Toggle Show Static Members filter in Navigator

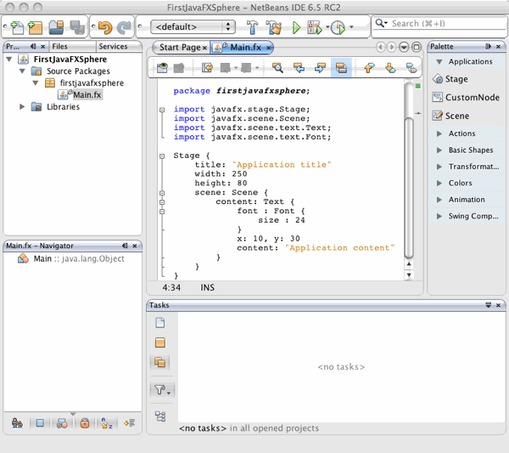pos(62,423)
